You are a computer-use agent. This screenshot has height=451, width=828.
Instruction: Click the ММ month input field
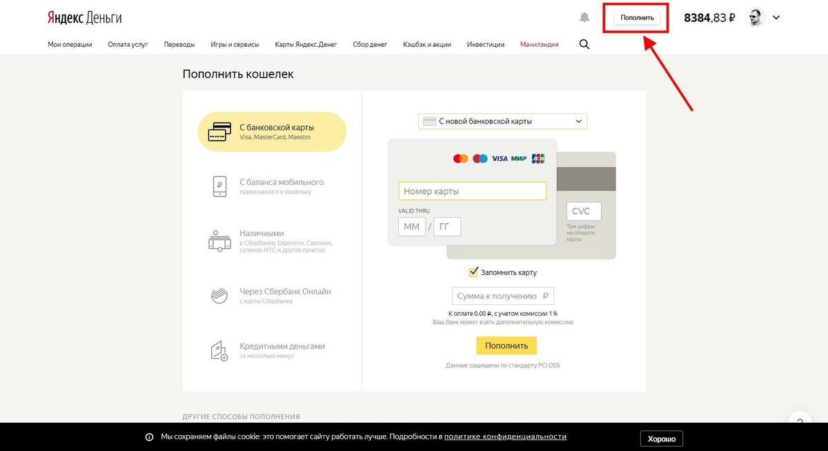[412, 226]
